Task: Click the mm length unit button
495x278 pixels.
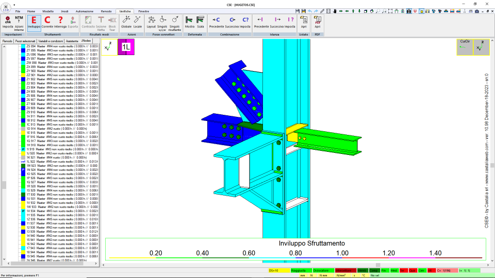Action: click(x=303, y=275)
